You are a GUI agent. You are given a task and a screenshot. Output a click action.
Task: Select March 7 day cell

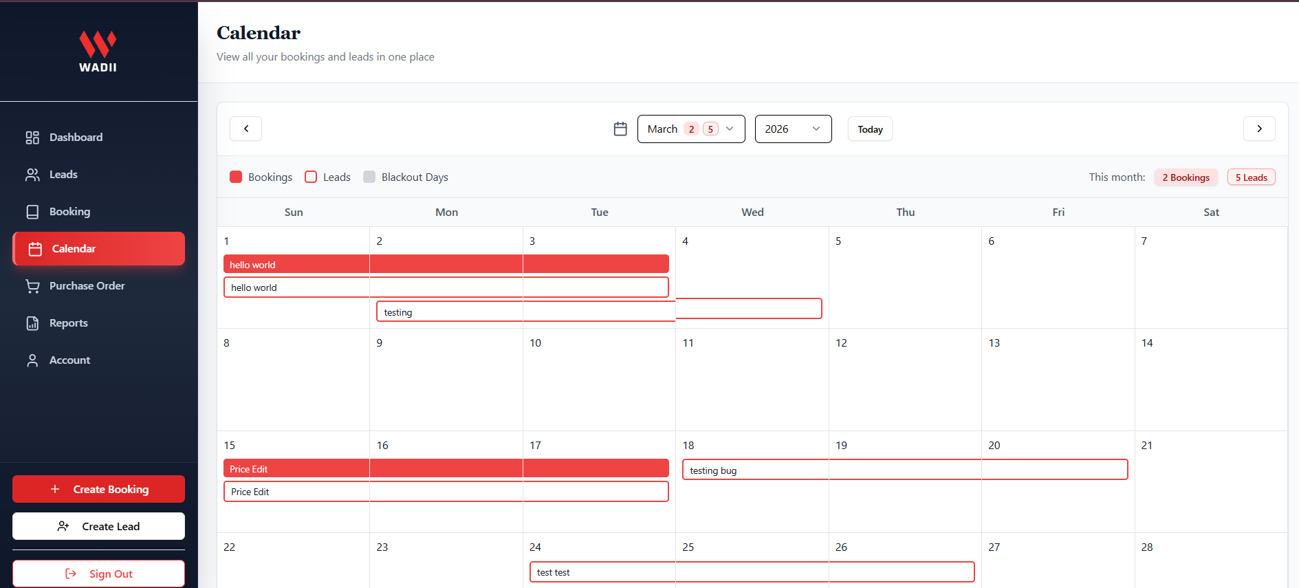pyautogui.click(x=1211, y=277)
